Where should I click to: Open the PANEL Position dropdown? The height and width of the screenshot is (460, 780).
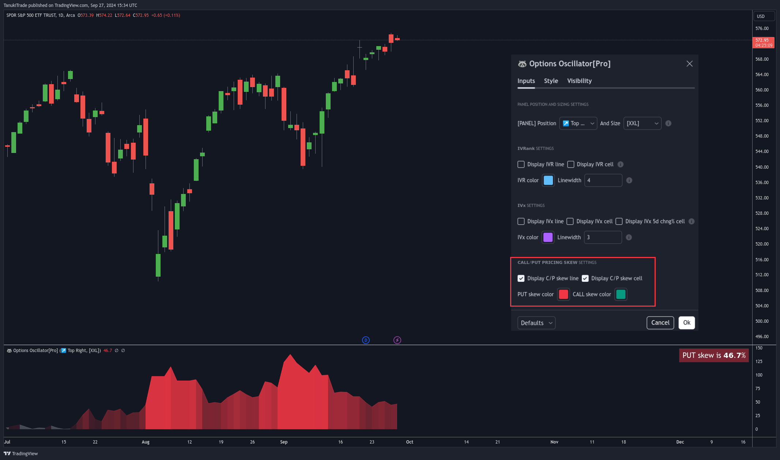[578, 123]
